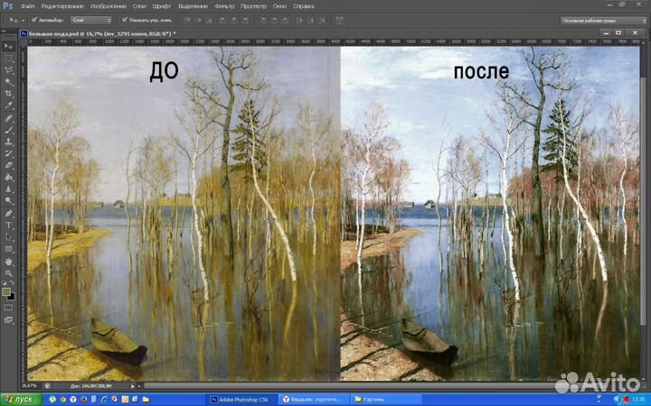The height and width of the screenshot is (406, 651).
Task: Open the foreground color swatch
Action: 6,291
